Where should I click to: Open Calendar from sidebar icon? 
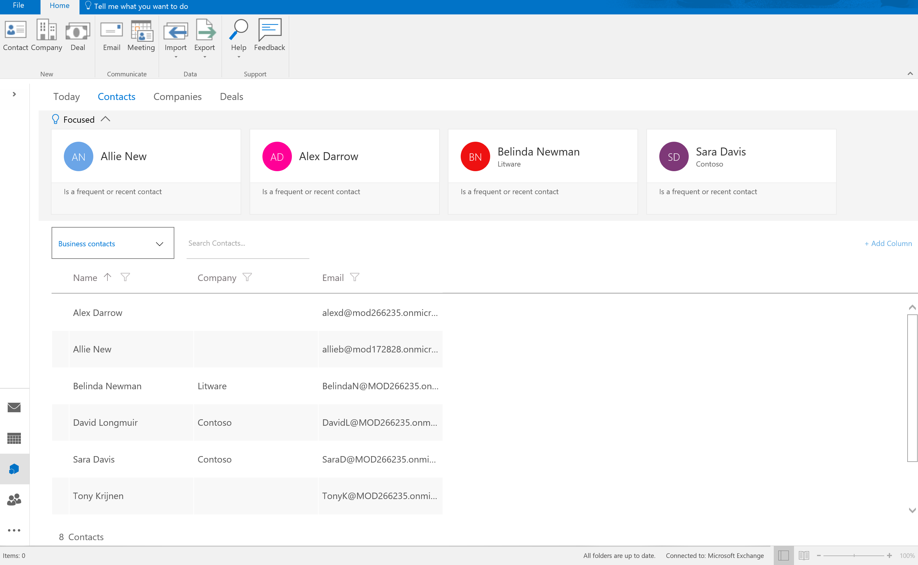pos(14,438)
